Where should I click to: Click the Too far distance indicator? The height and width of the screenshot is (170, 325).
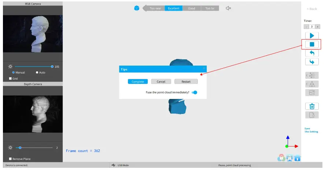point(210,8)
